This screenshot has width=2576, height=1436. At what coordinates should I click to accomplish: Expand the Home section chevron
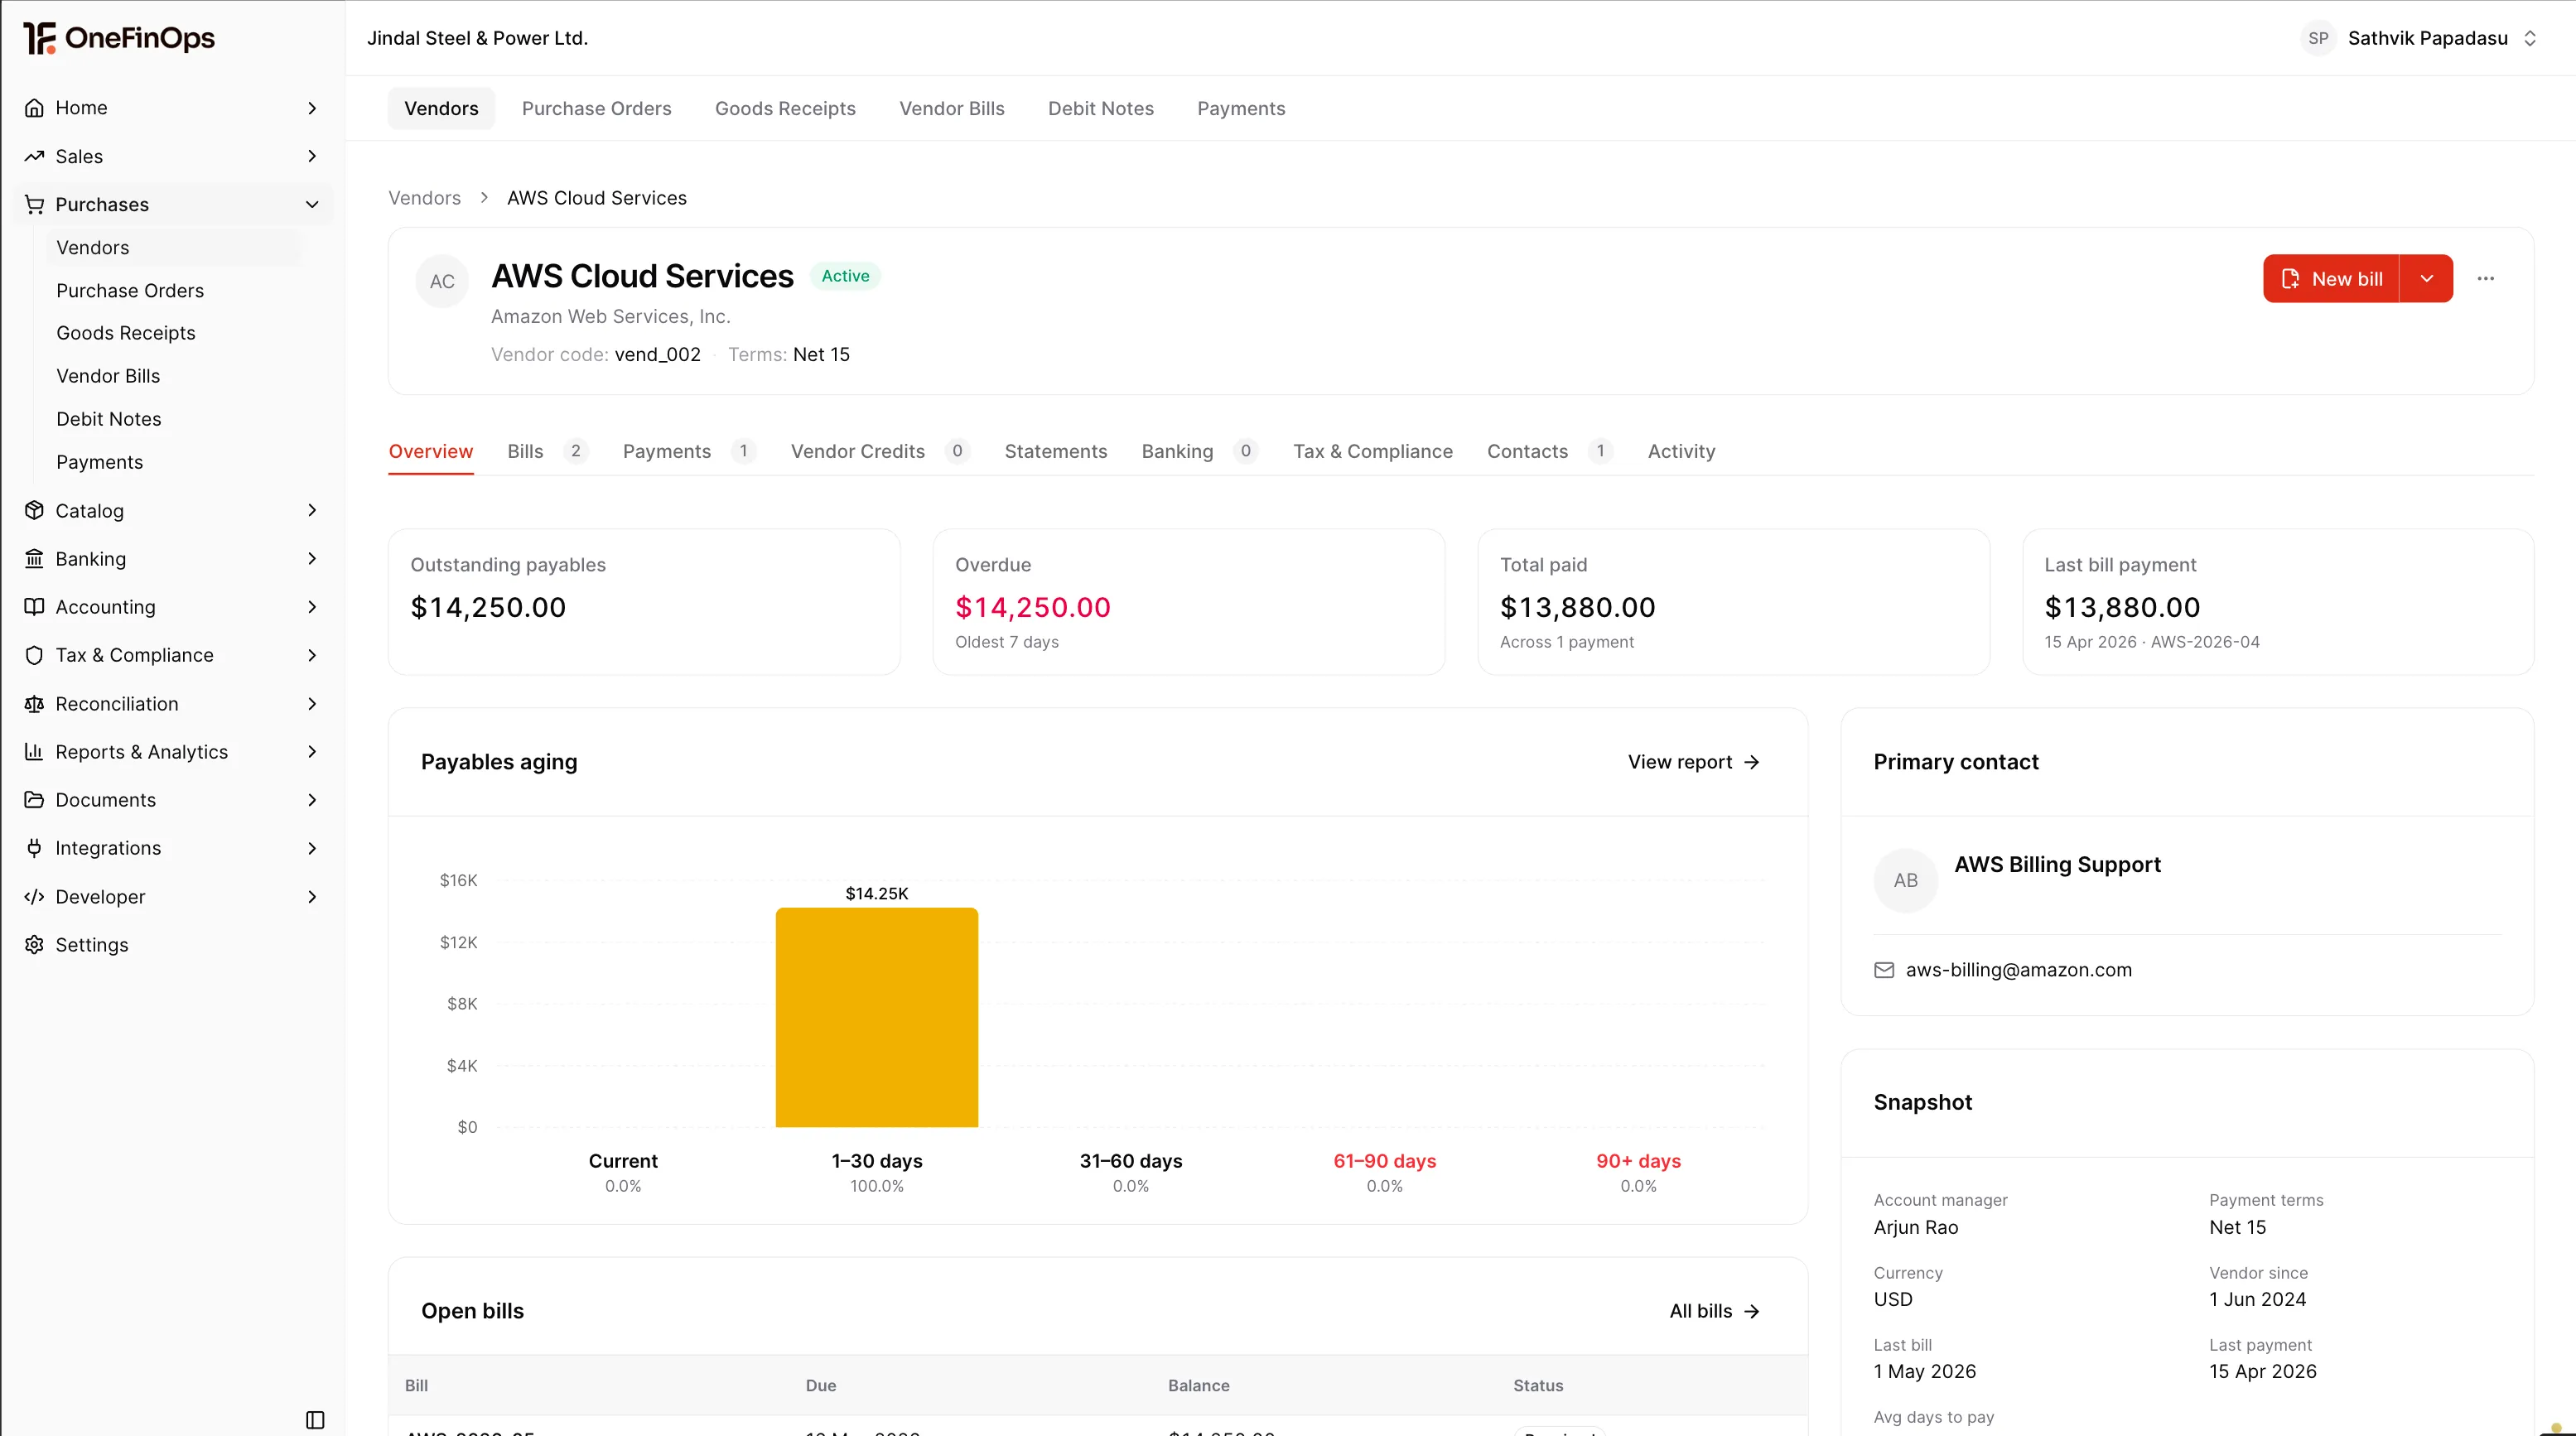pyautogui.click(x=312, y=108)
